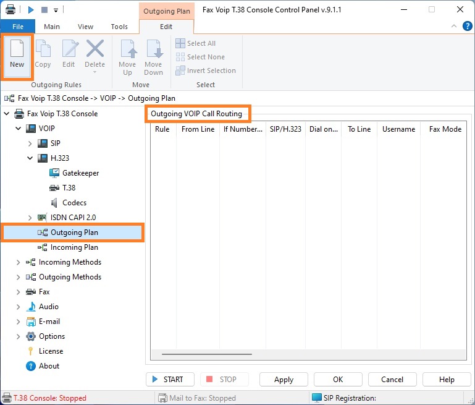Click Invert Selection in ribbon

pyautogui.click(x=206, y=70)
